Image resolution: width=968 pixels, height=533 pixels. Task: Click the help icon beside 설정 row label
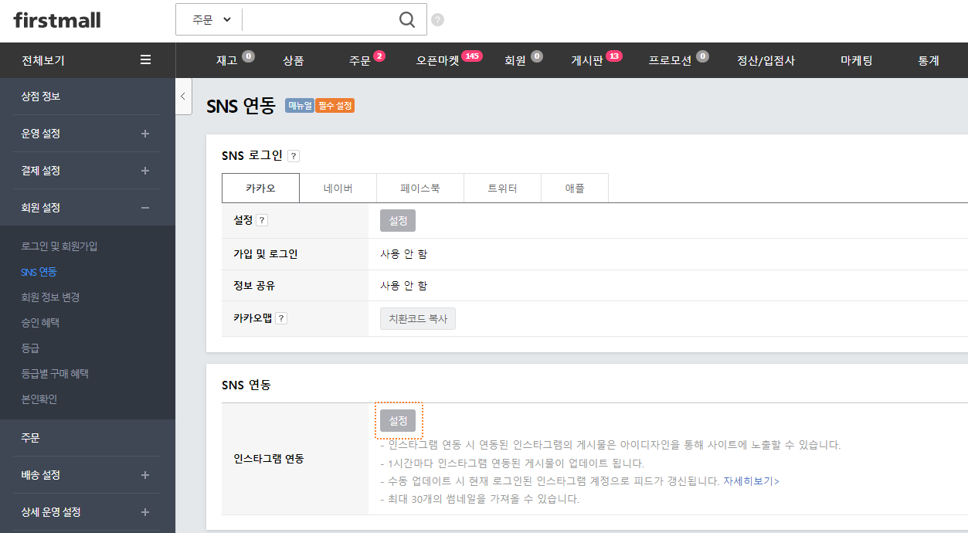point(262,220)
